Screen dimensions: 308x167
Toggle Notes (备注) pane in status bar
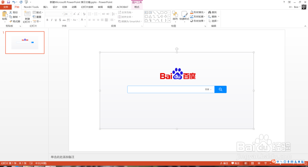click(x=224, y=163)
